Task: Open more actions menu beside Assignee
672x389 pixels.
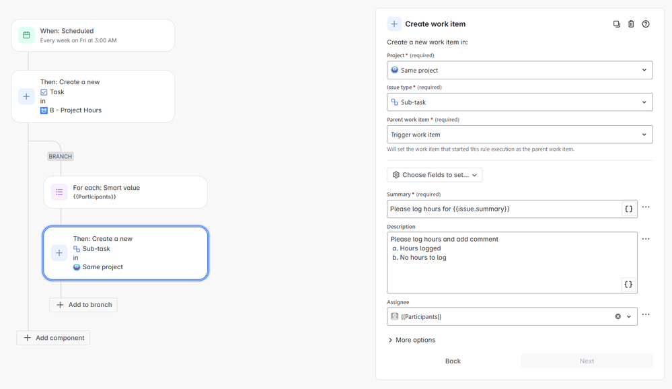Action: coord(646,314)
